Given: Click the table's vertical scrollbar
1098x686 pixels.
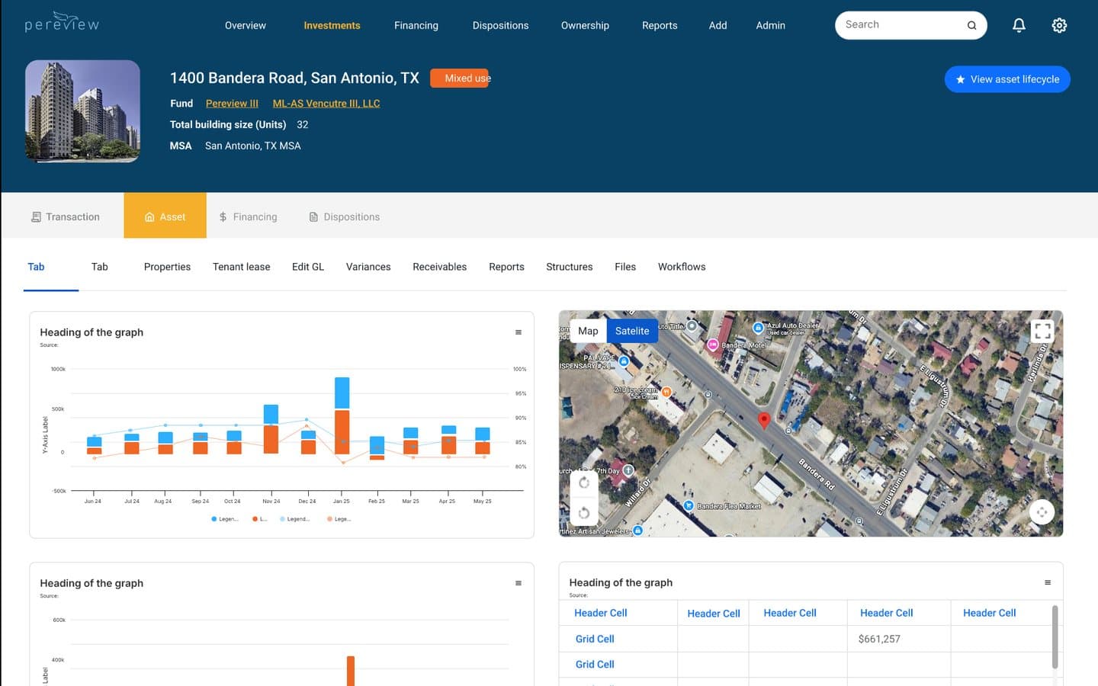Looking at the screenshot, I should point(1055,636).
